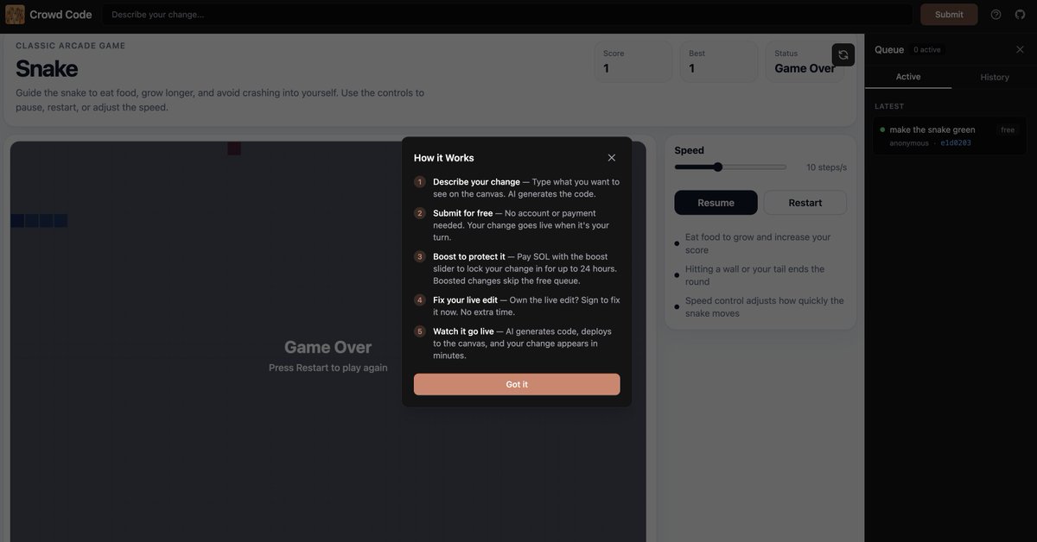1037x542 pixels.
Task: Click the Got it button
Action: [517, 384]
